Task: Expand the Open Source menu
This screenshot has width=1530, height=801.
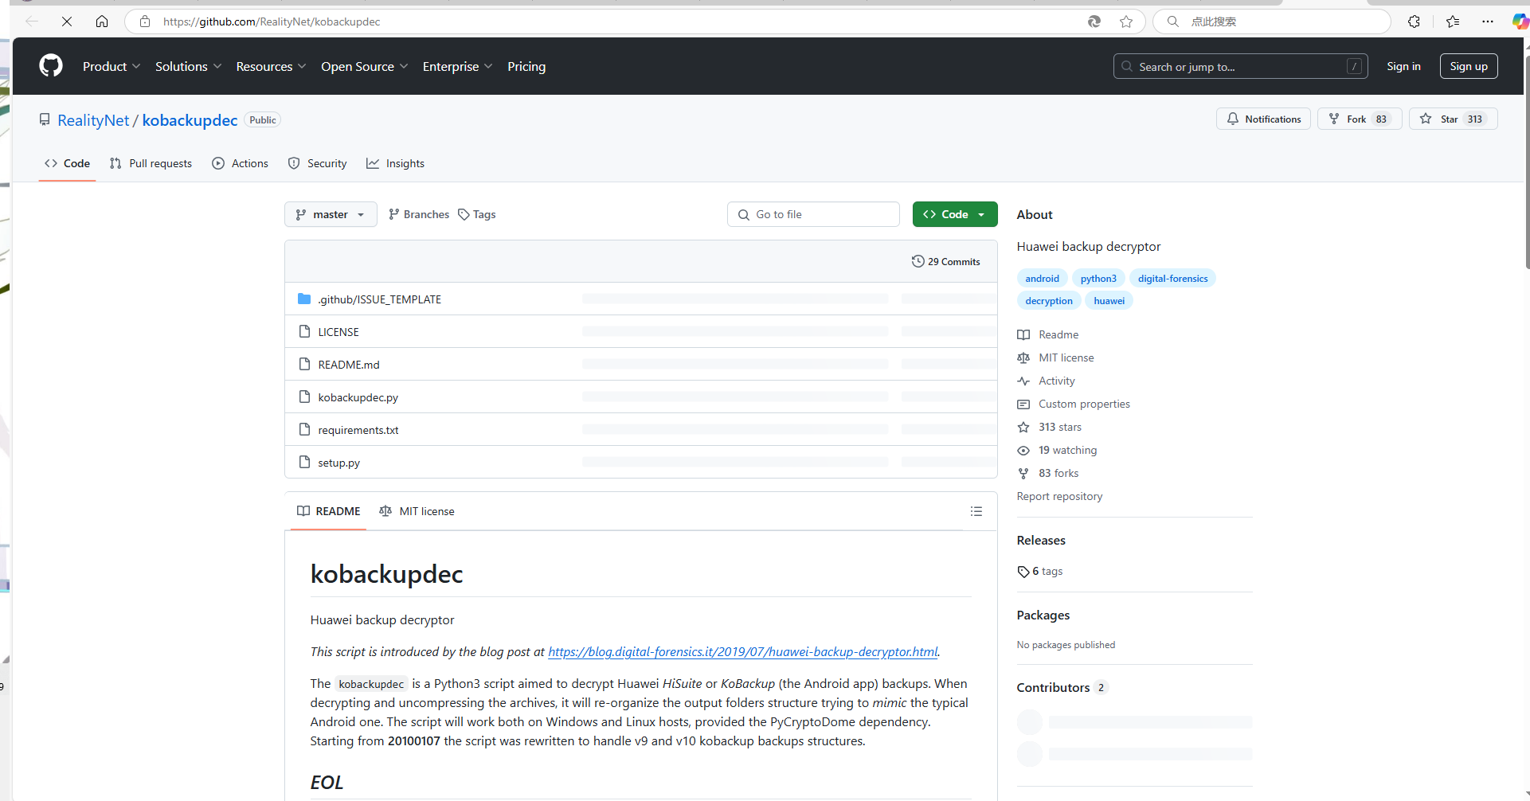Action: coord(364,67)
